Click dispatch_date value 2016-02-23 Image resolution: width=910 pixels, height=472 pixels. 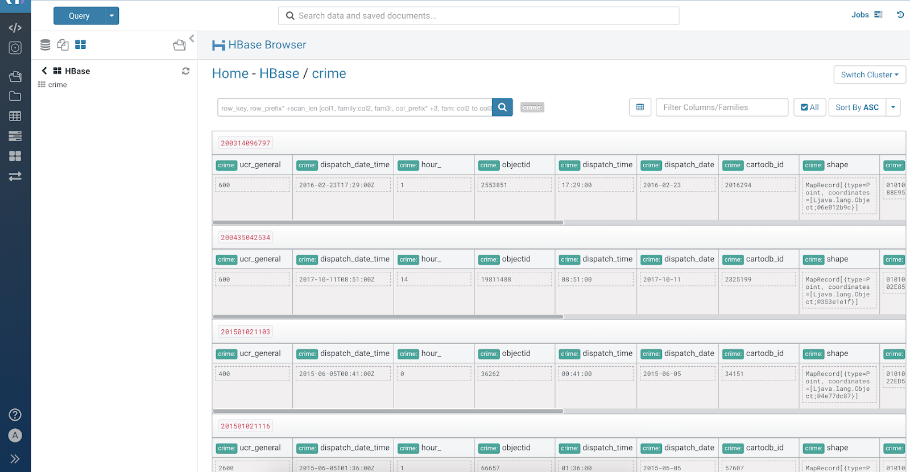pyautogui.click(x=677, y=185)
